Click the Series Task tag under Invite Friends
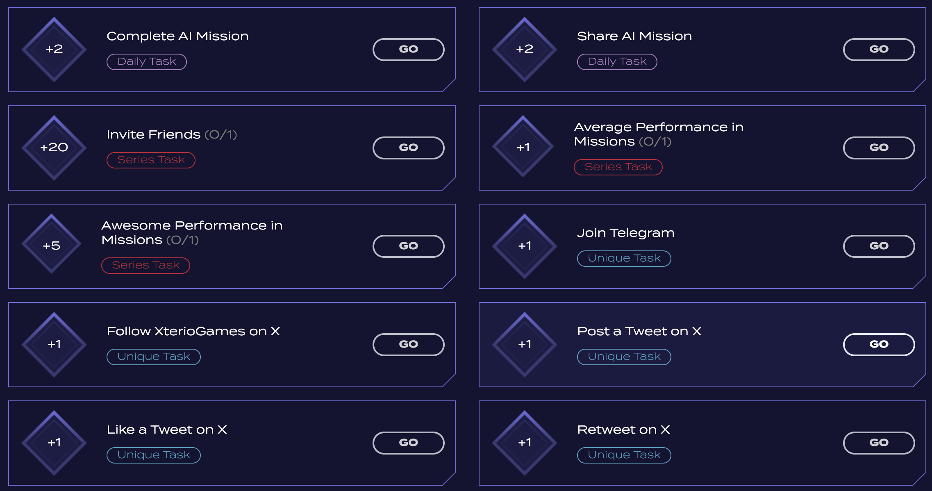 click(x=151, y=160)
